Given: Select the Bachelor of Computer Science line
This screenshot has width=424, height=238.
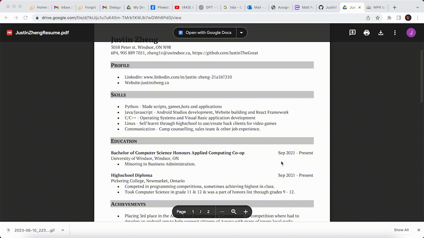Looking at the screenshot, I should 178,153.
